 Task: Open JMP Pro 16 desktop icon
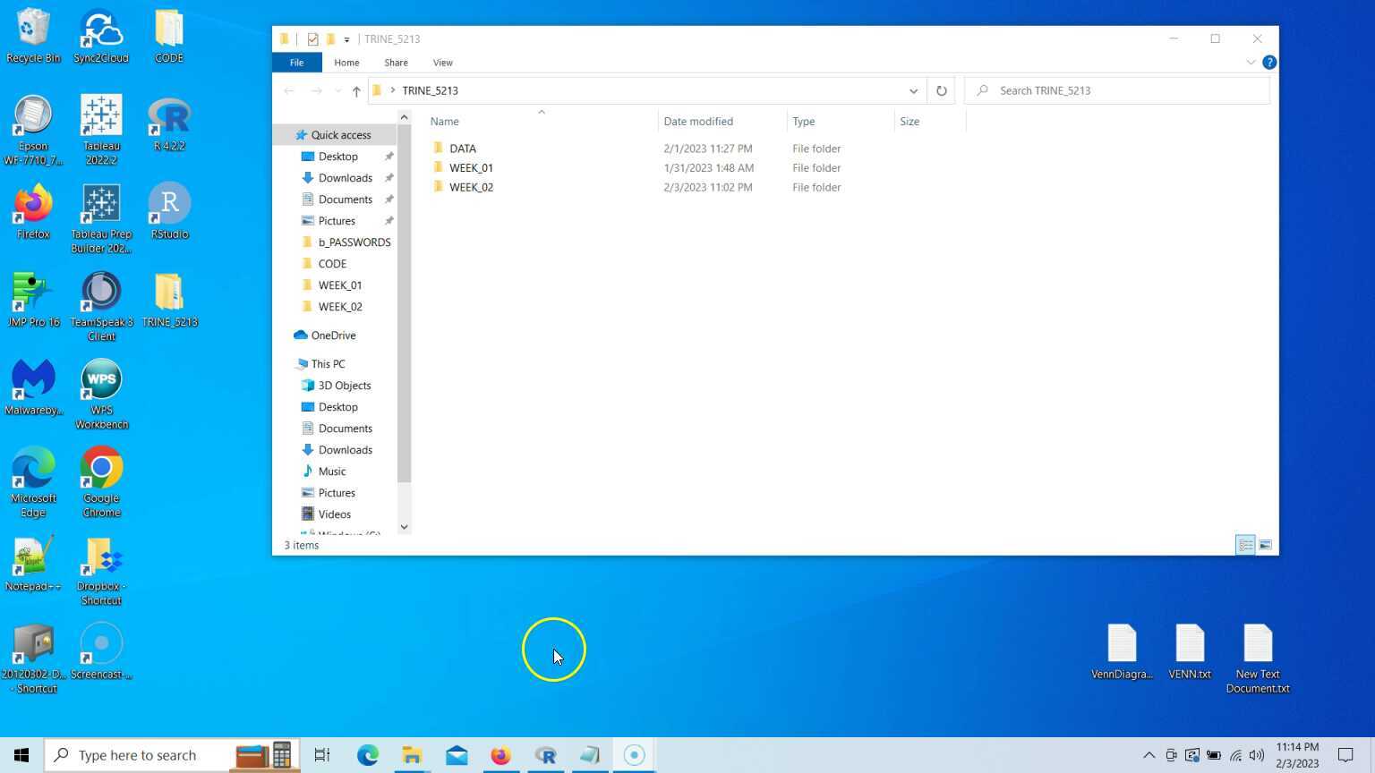(33, 301)
